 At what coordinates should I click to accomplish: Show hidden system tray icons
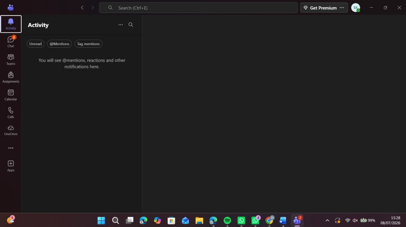(328, 220)
